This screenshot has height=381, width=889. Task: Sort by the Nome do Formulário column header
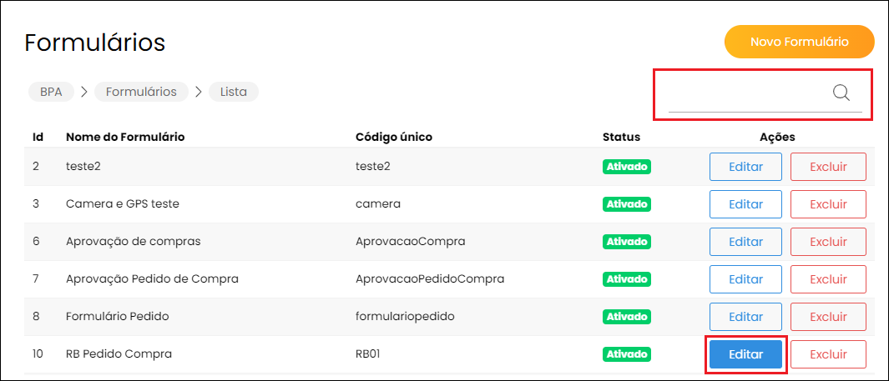(x=125, y=137)
